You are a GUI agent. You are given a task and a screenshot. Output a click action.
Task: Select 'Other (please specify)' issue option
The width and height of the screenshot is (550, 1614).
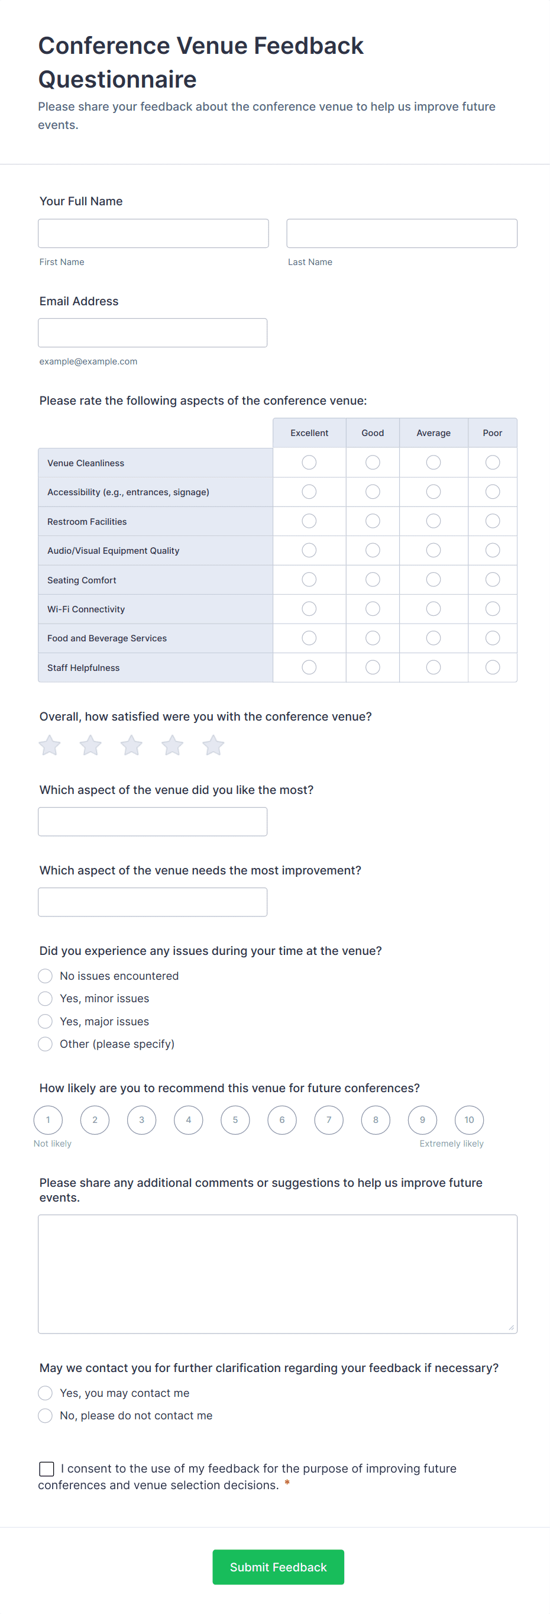point(44,1044)
